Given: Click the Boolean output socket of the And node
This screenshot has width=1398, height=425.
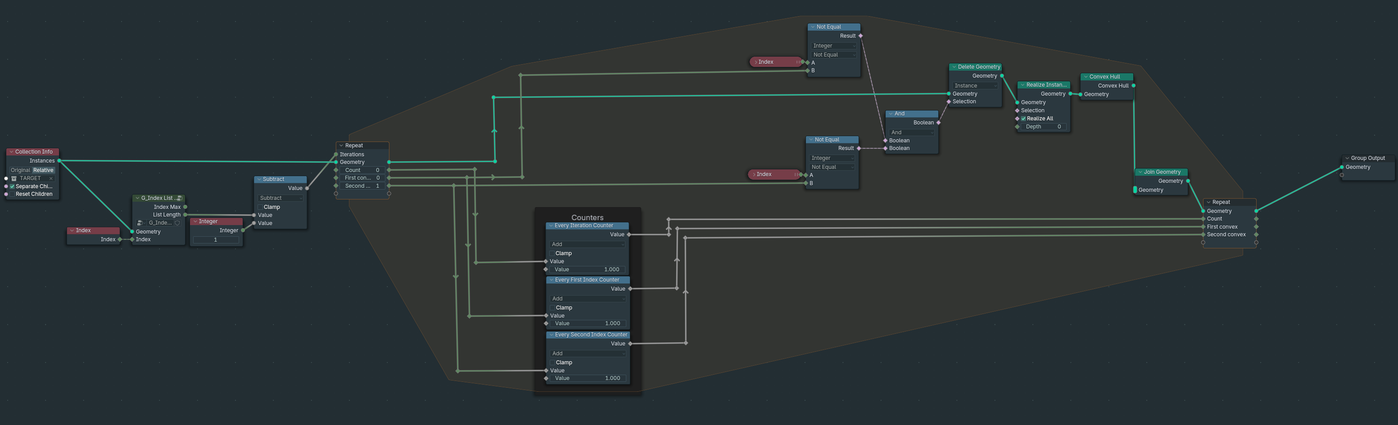Looking at the screenshot, I should tap(938, 122).
